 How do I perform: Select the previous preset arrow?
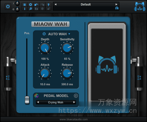(56, 4)
